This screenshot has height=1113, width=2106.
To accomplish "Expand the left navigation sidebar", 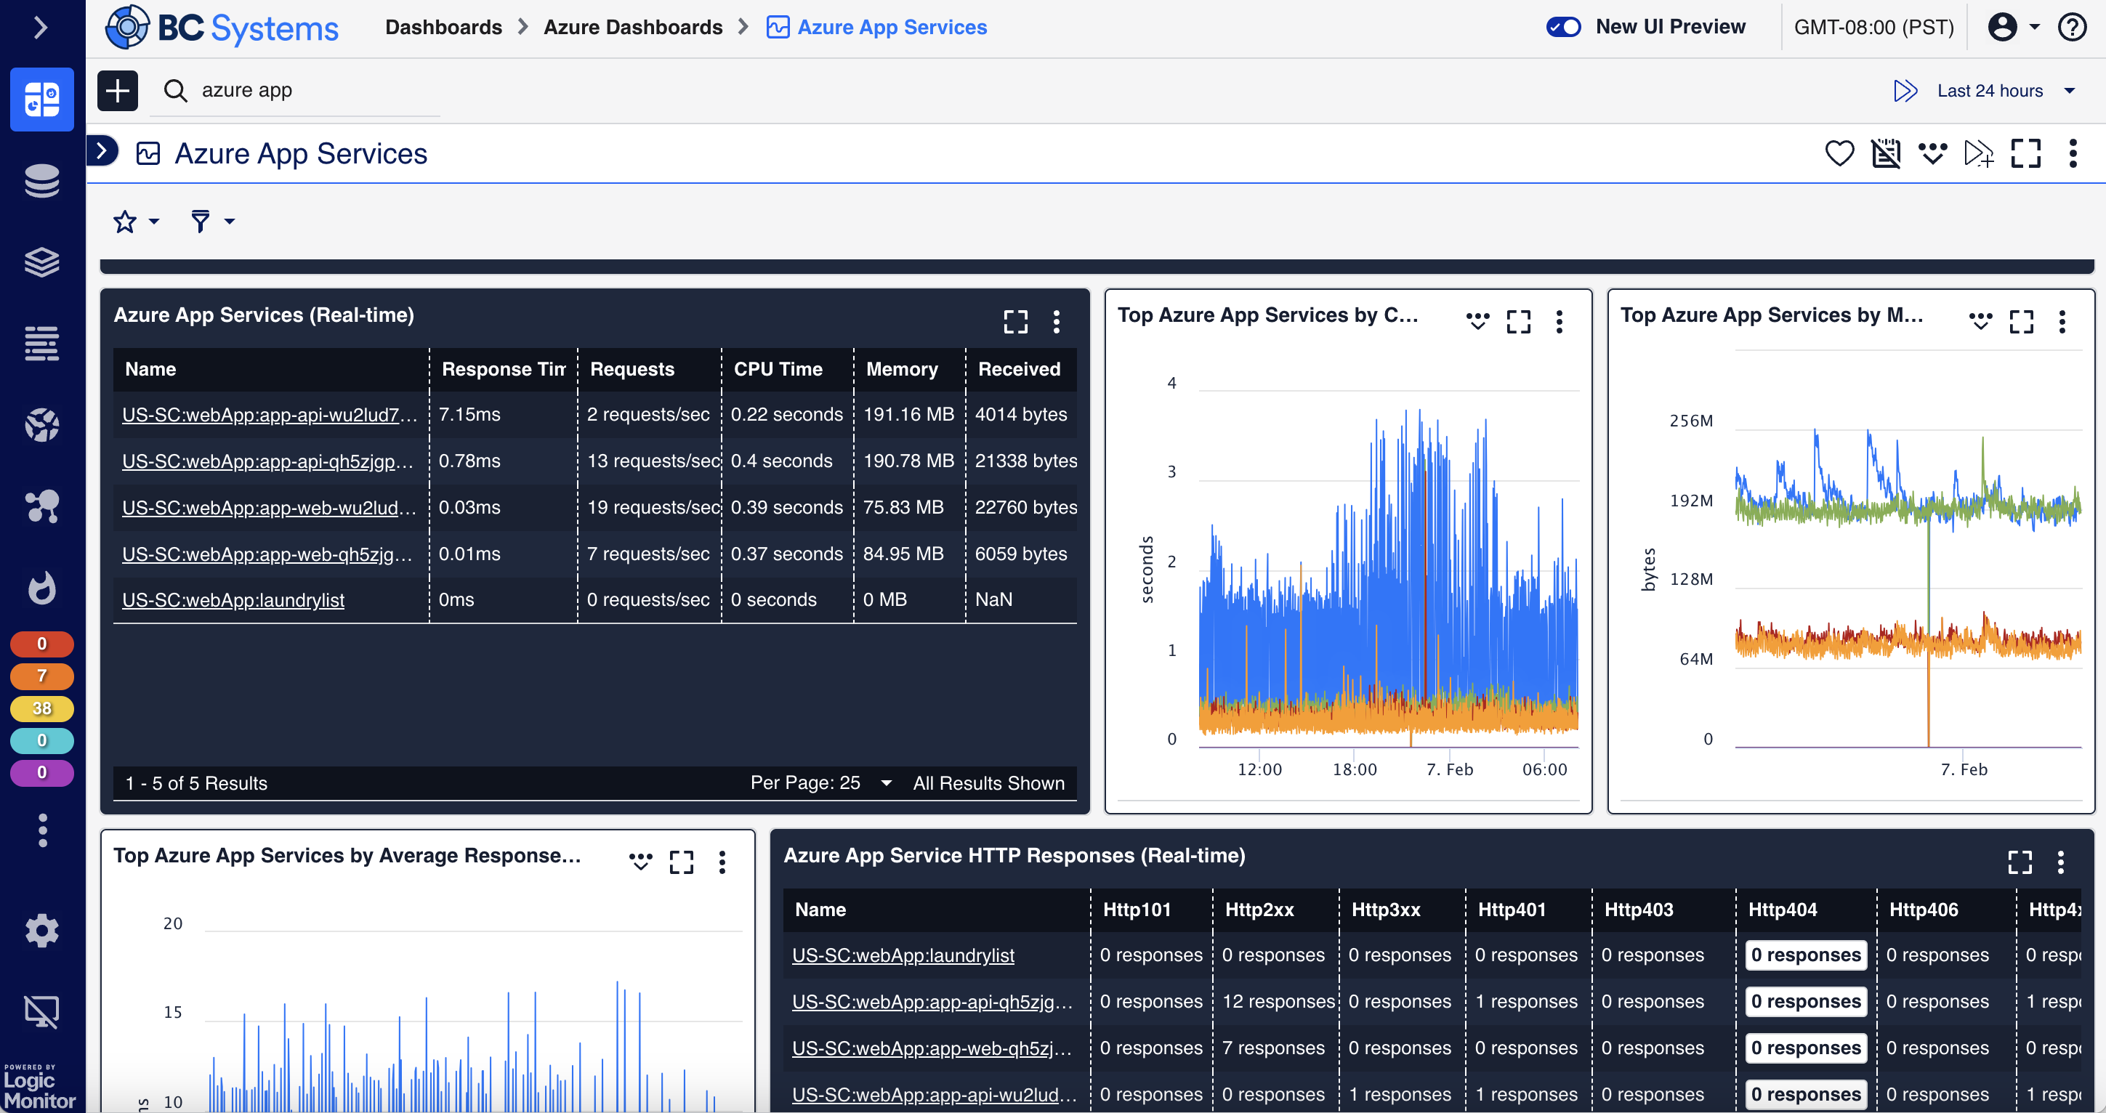I will pyautogui.click(x=41, y=28).
